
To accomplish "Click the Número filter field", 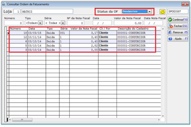I will click(x=14, y=23).
